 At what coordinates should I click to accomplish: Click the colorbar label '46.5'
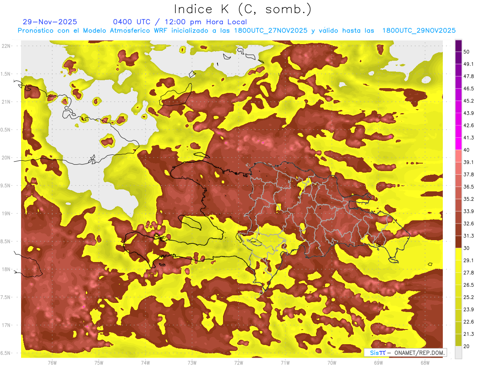point(469,89)
